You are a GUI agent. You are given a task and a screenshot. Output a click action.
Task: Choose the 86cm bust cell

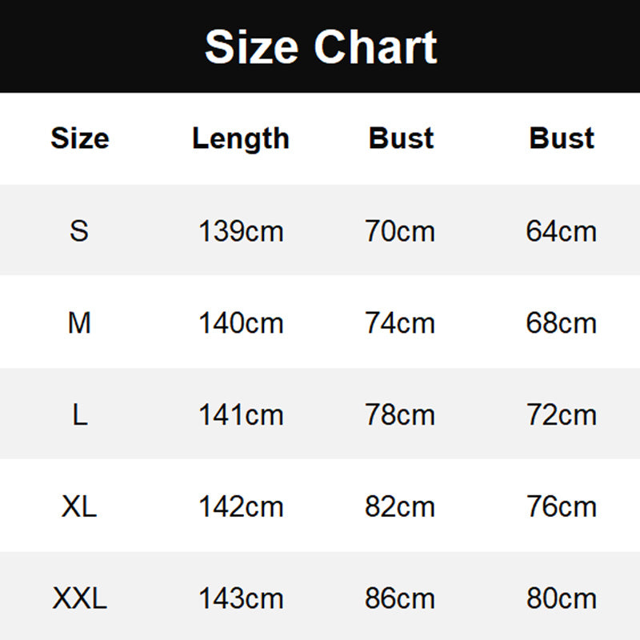tap(400, 598)
